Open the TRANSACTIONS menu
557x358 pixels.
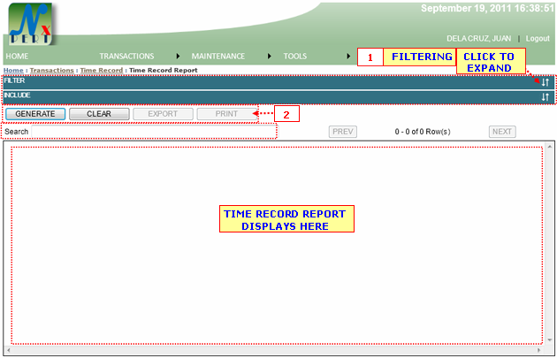pyautogui.click(x=126, y=56)
